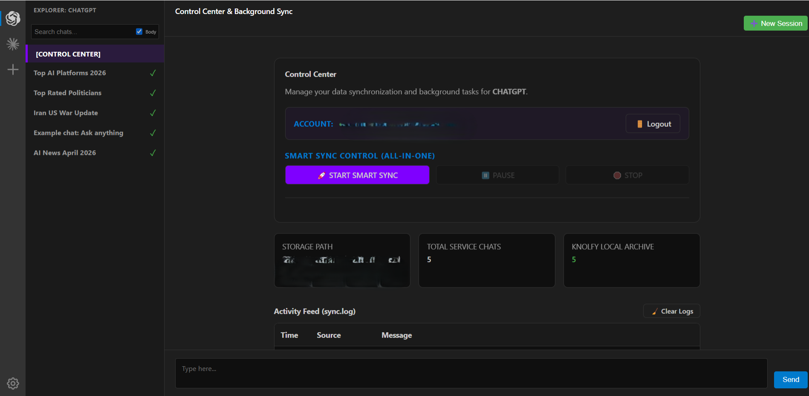This screenshot has width=809, height=396.
Task: Click the plus icon to add service
Action: pos(13,70)
